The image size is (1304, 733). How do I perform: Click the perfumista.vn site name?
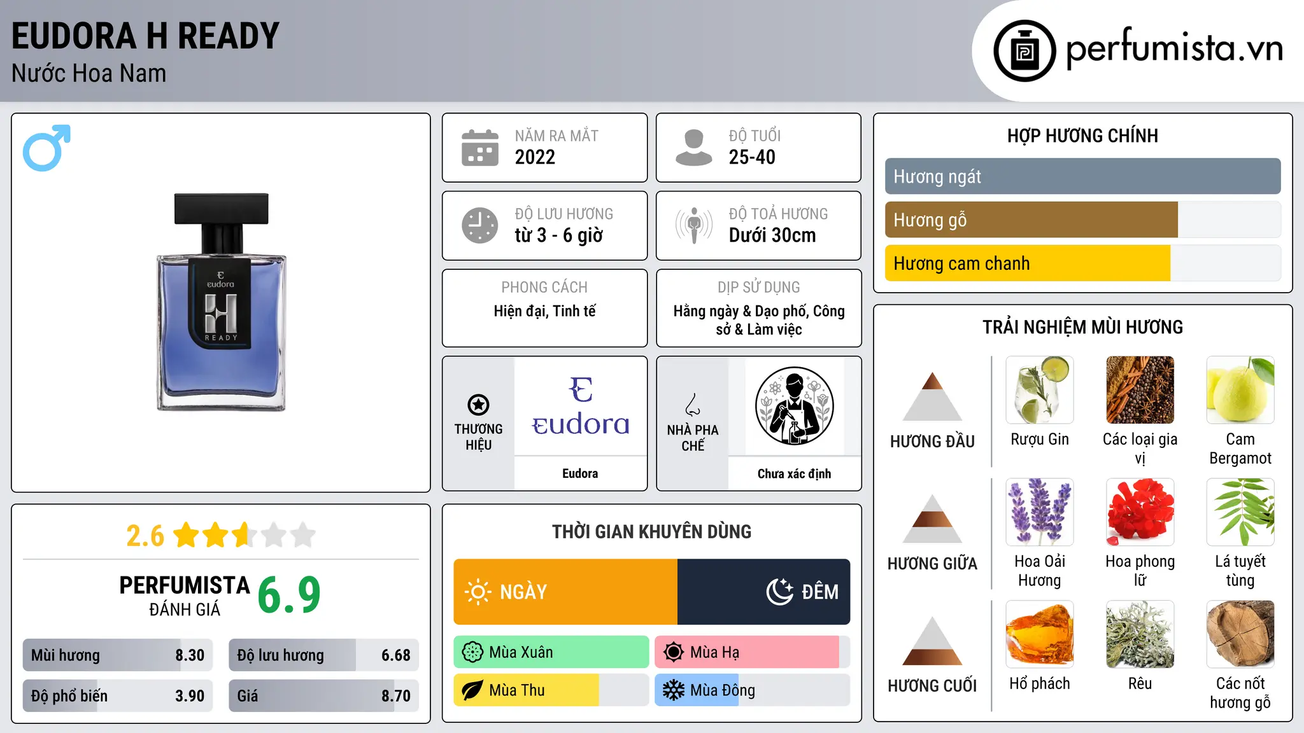point(1174,48)
